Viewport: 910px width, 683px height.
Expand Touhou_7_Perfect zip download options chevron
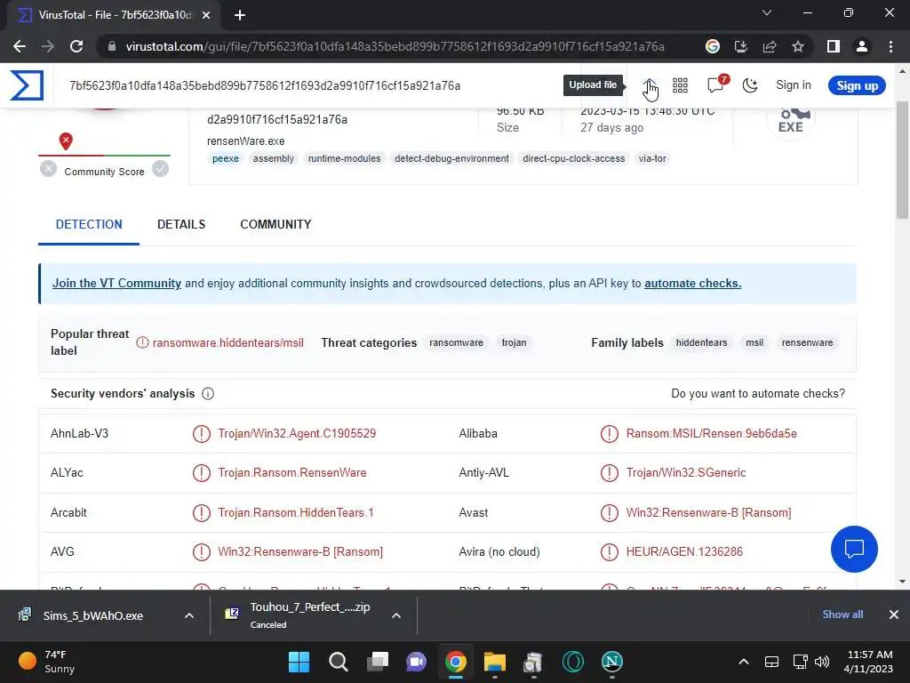396,615
